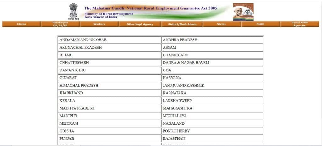
Task: Open ASSAM state link
Action: (x=169, y=47)
